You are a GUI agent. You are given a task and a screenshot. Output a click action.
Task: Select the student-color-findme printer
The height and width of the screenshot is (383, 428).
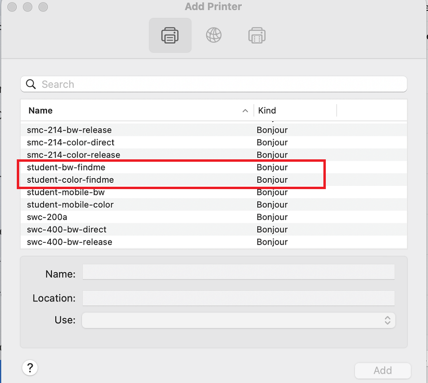(x=214, y=180)
